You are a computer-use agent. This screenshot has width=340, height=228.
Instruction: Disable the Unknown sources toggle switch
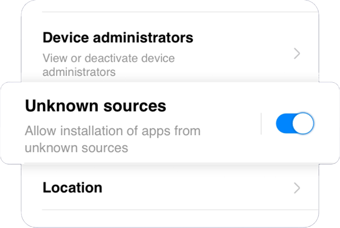(x=295, y=124)
